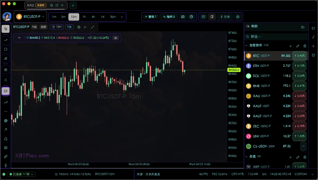Toggle OHLC visibility with the eye icon

coord(116,38)
